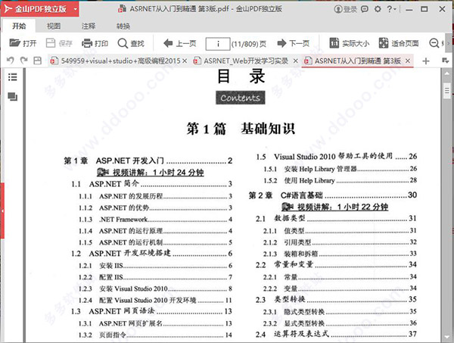Image resolution: width=454 pixels, height=343 pixels.
Task: Open the tab list menu icon
Action: [446, 61]
